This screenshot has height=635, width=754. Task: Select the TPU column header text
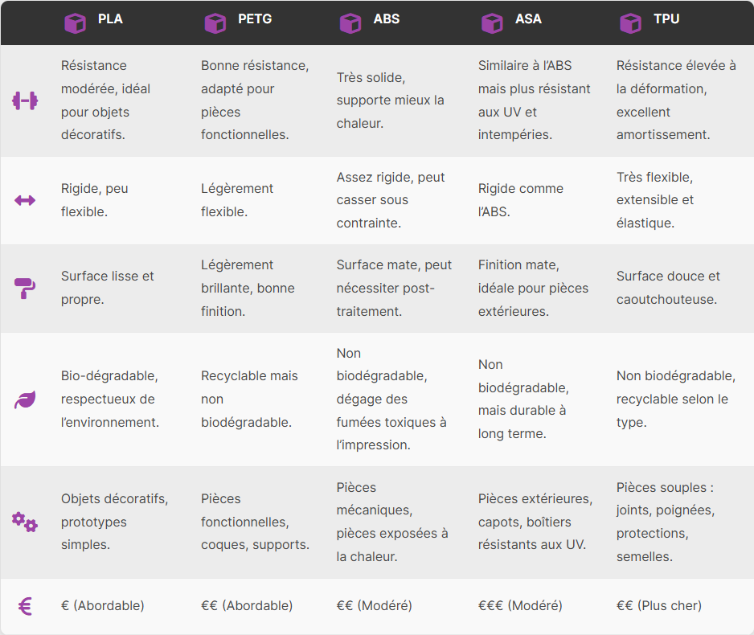click(666, 19)
